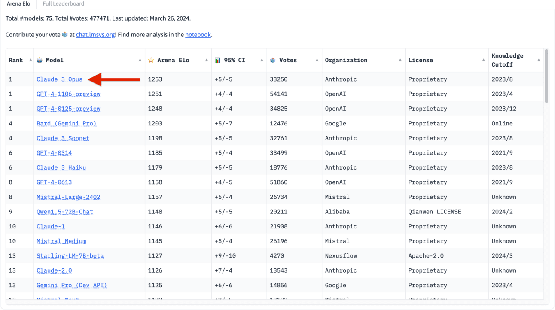The width and height of the screenshot is (555, 310).
Task: Sort by Arena Elo column arrow
Action: (207, 60)
